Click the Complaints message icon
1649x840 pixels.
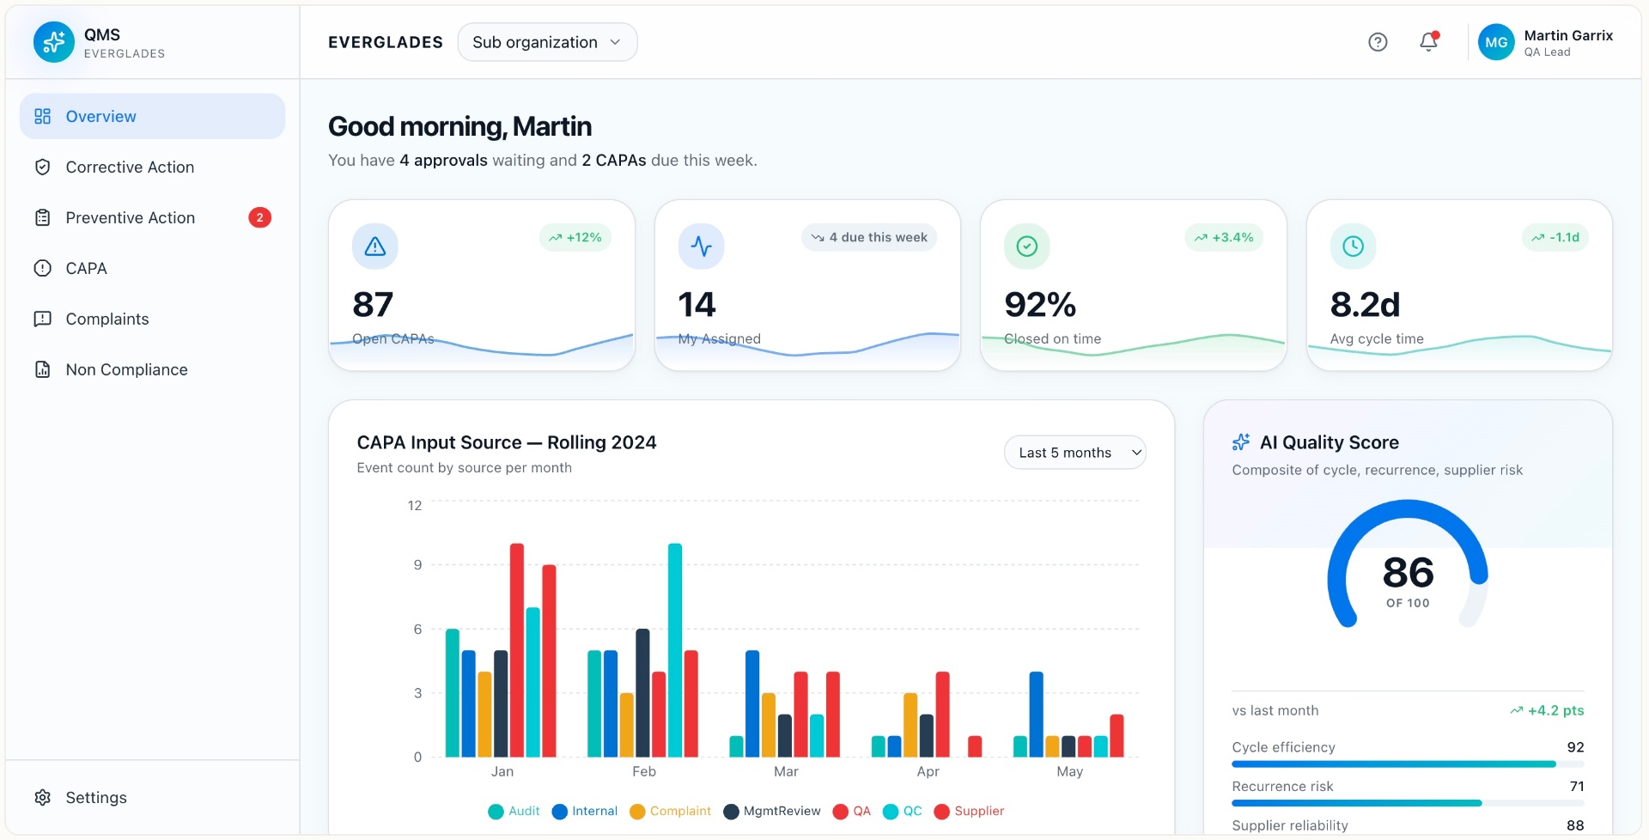(43, 319)
